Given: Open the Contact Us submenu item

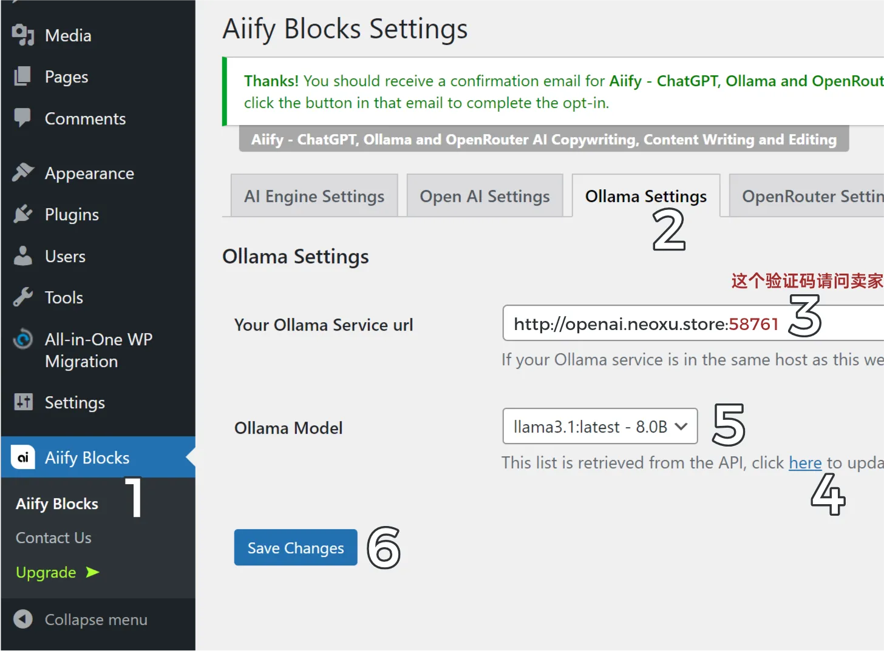Looking at the screenshot, I should click(53, 538).
